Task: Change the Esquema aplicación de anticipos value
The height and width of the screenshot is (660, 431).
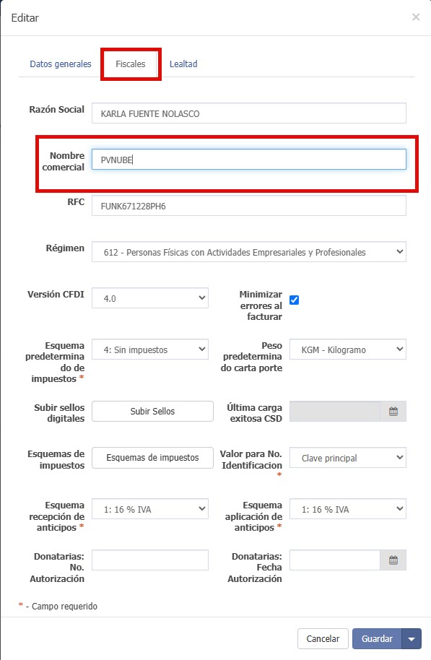Action: [x=348, y=509]
